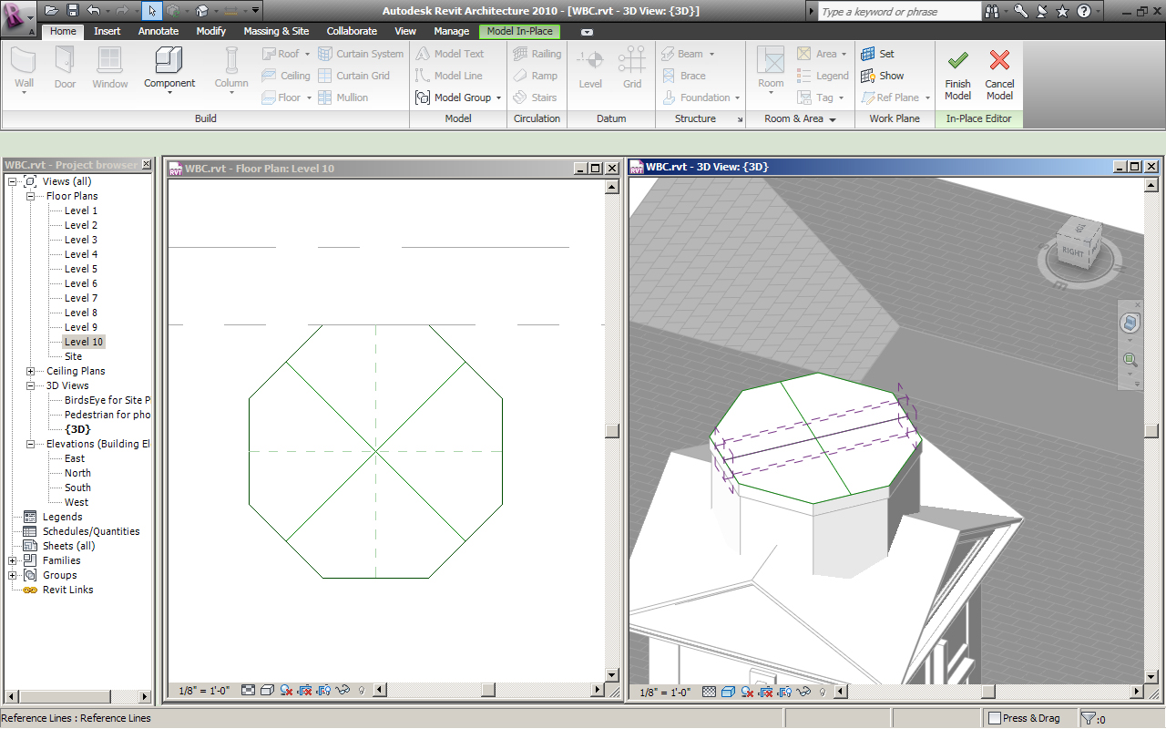Click the Open file icon in quick access toolbar
The width and height of the screenshot is (1166, 729).
(x=51, y=11)
